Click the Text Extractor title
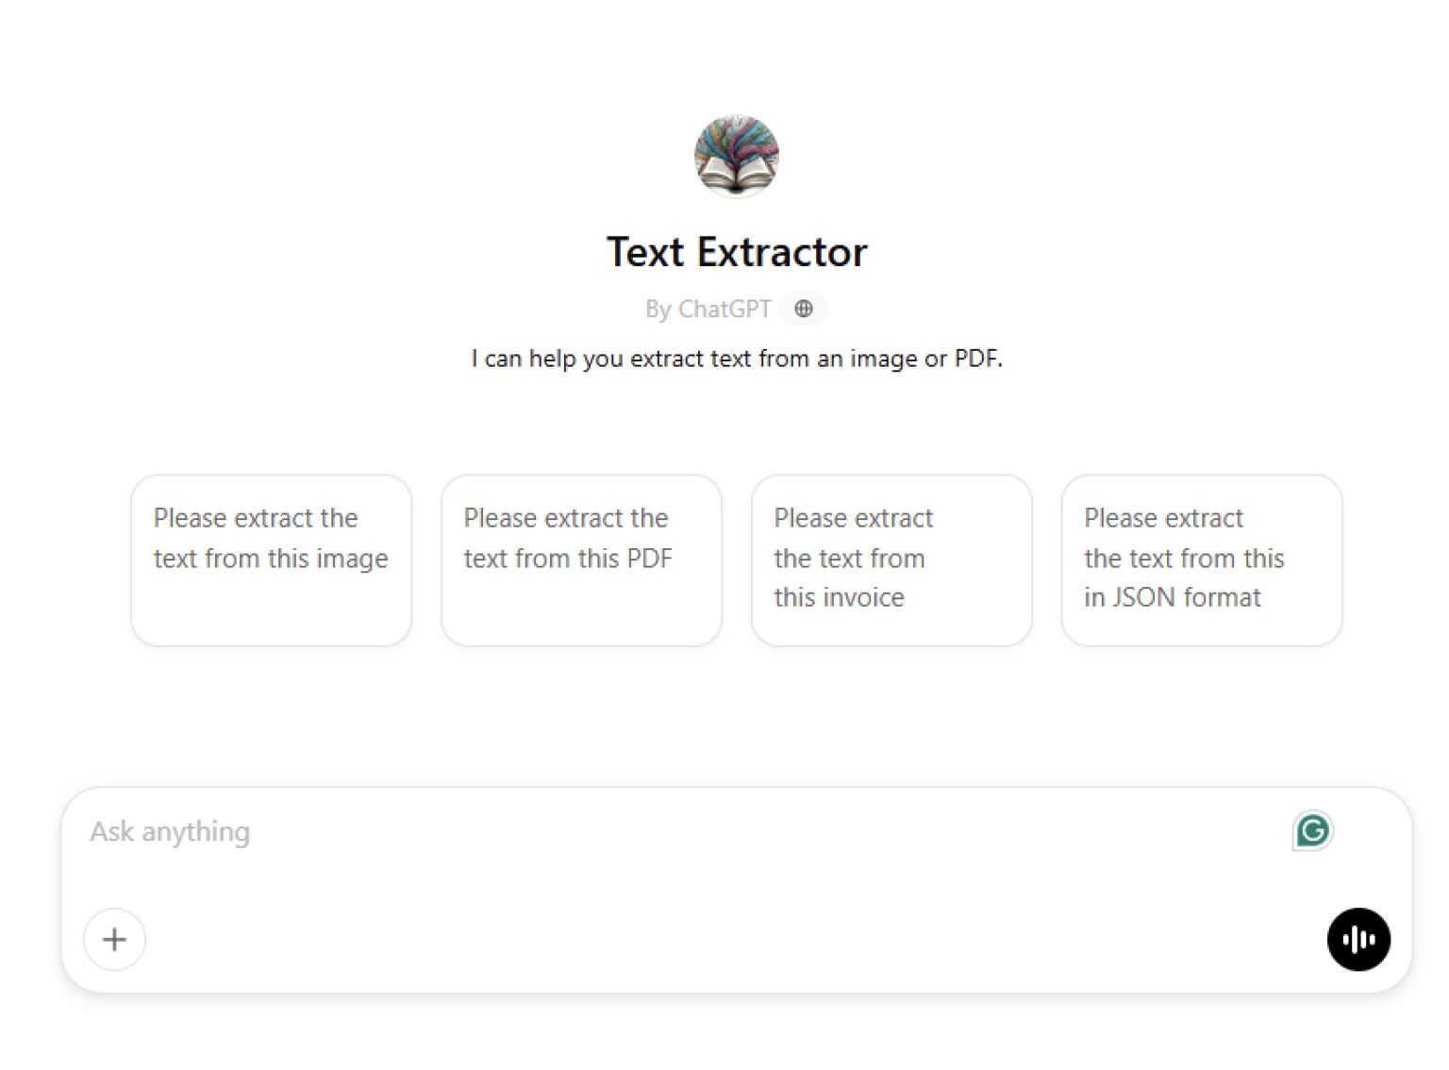Viewport: 1449px width, 1070px height. [x=739, y=251]
